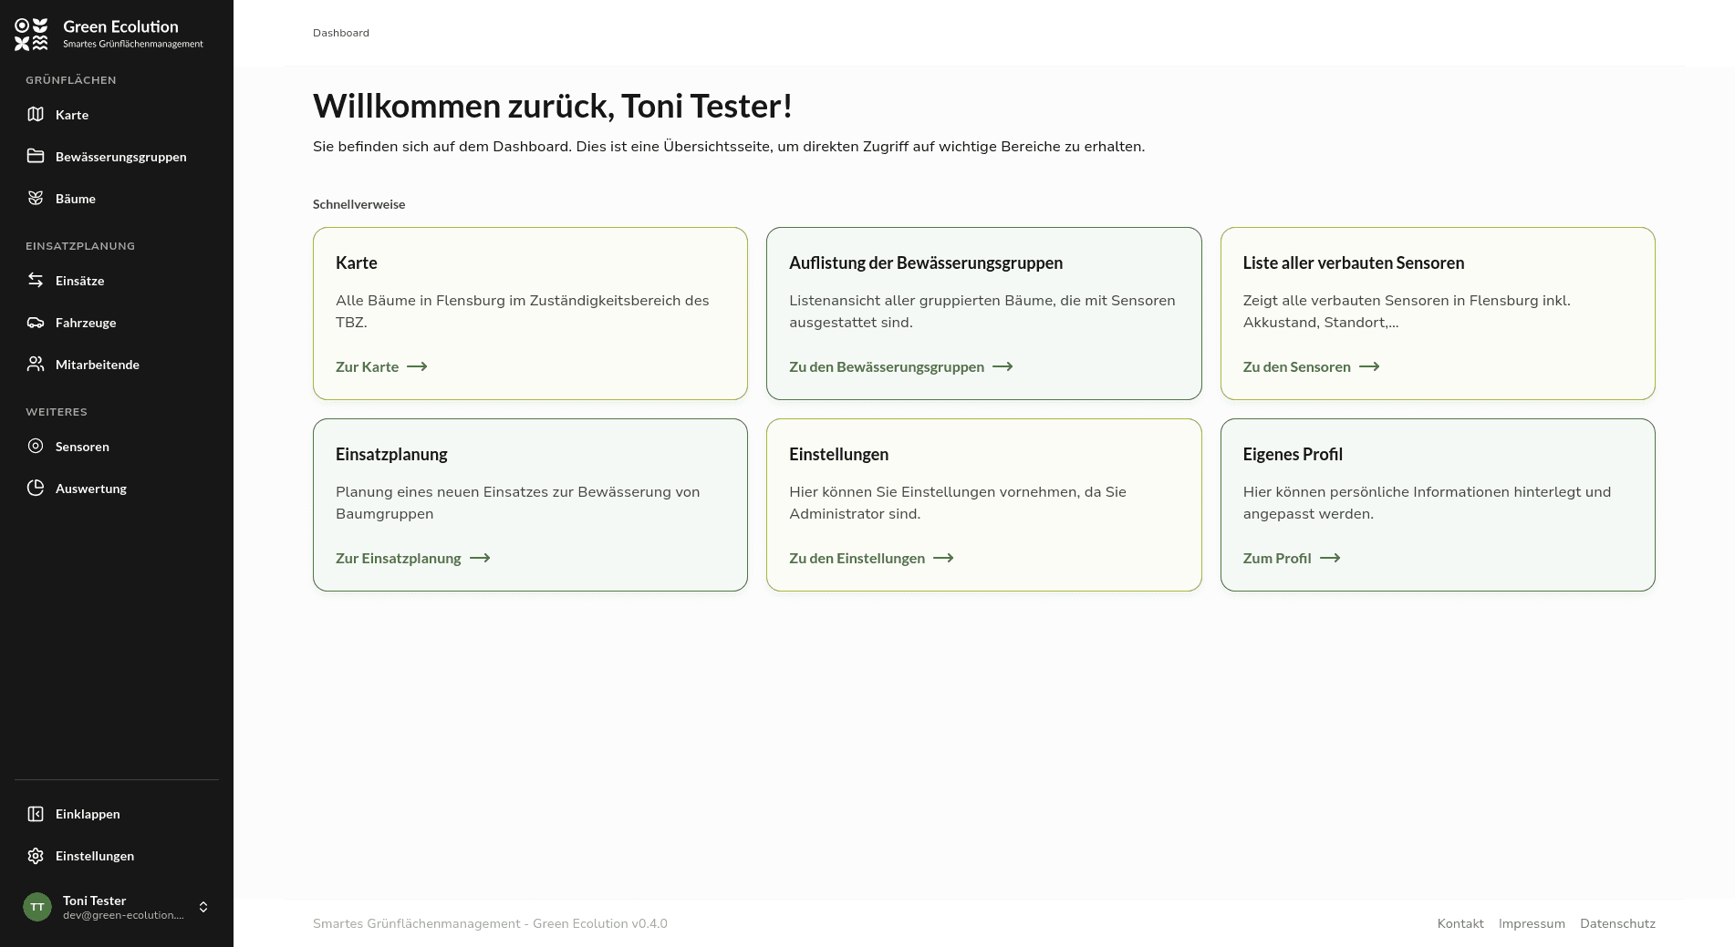Click the TT user avatar
Screen dimensions: 1735x947
37,907
